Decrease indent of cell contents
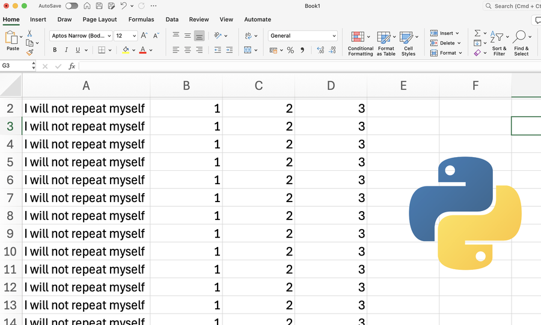Image resolution: width=541 pixels, height=325 pixels. [218, 50]
